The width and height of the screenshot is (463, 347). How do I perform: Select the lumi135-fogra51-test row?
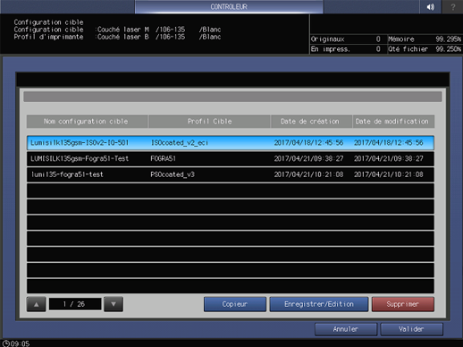(231, 174)
